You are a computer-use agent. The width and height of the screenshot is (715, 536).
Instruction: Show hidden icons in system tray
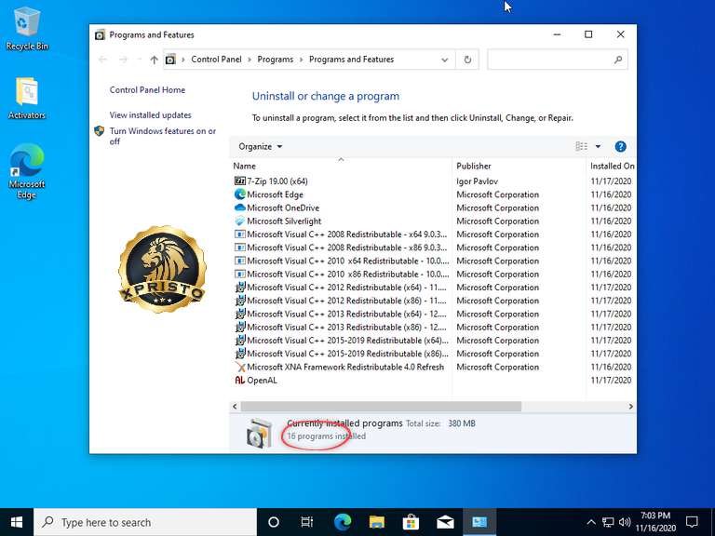coord(590,522)
